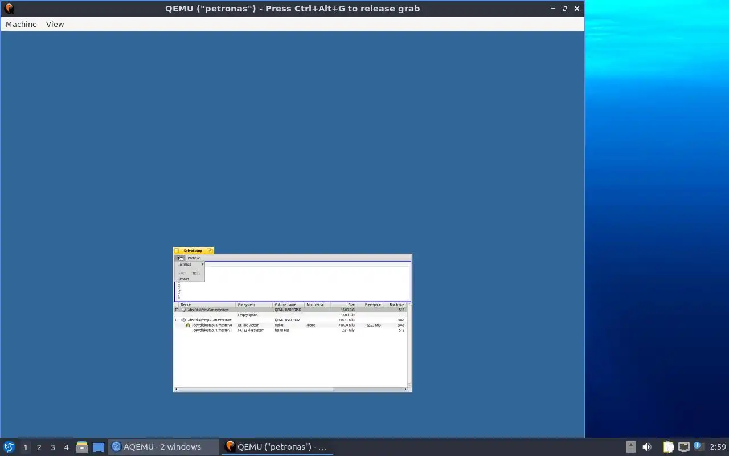Click the DriveSetup zoom button on title tab
The height and width of the screenshot is (456, 729).
(210, 250)
